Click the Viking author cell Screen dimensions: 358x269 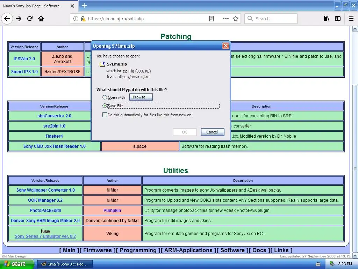pos(112,233)
